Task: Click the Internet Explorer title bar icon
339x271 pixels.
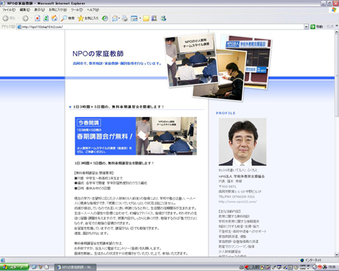Action: tap(3, 3)
